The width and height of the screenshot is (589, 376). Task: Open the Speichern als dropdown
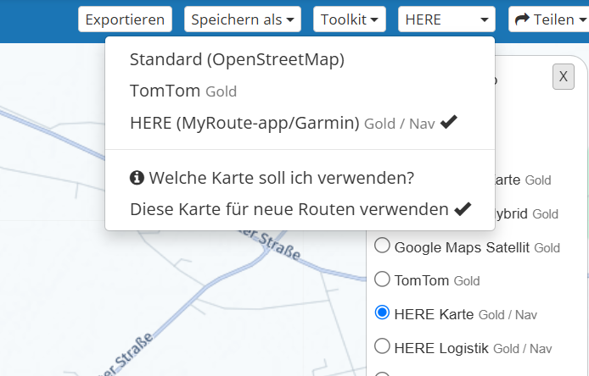click(x=242, y=19)
